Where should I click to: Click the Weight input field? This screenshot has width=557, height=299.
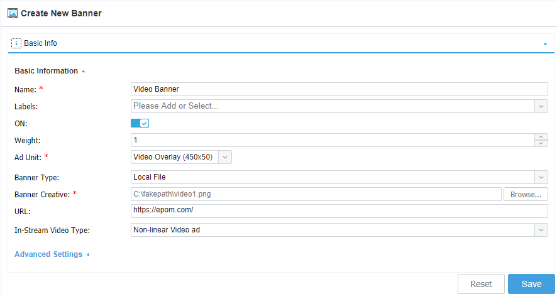point(333,140)
